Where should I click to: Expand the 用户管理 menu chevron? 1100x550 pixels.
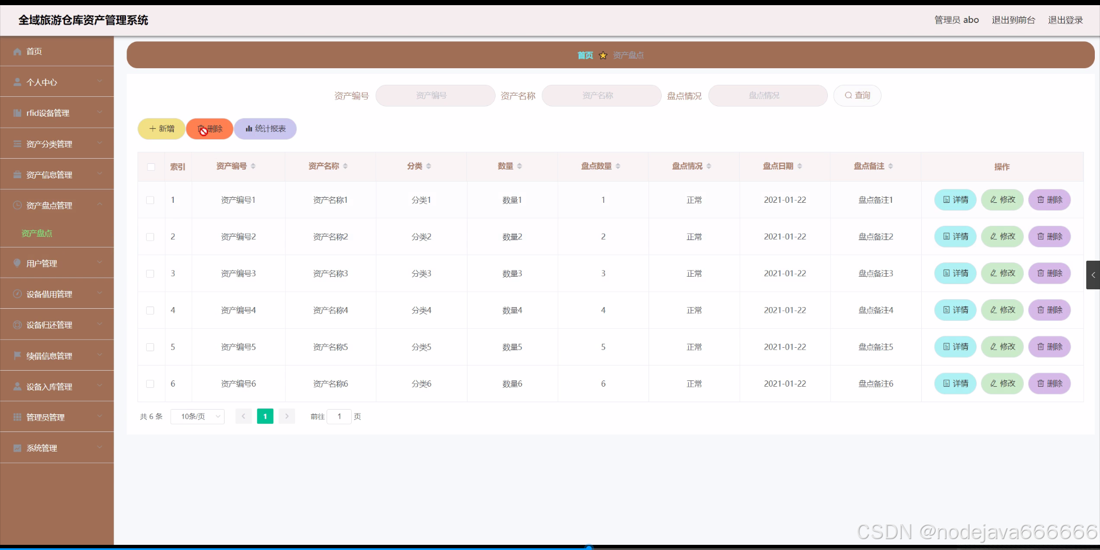[100, 262]
